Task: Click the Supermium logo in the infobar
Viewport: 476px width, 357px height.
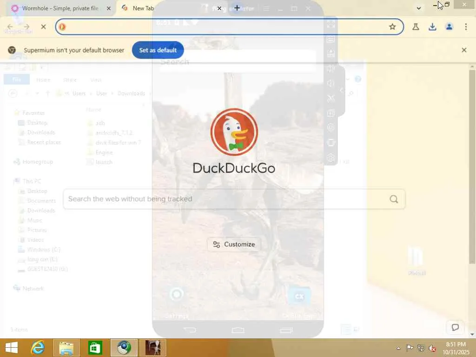Action: pos(12,50)
